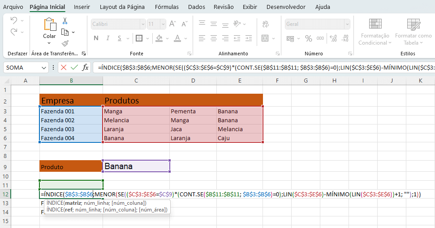
Task: Align text to top
Action: pos(202,24)
